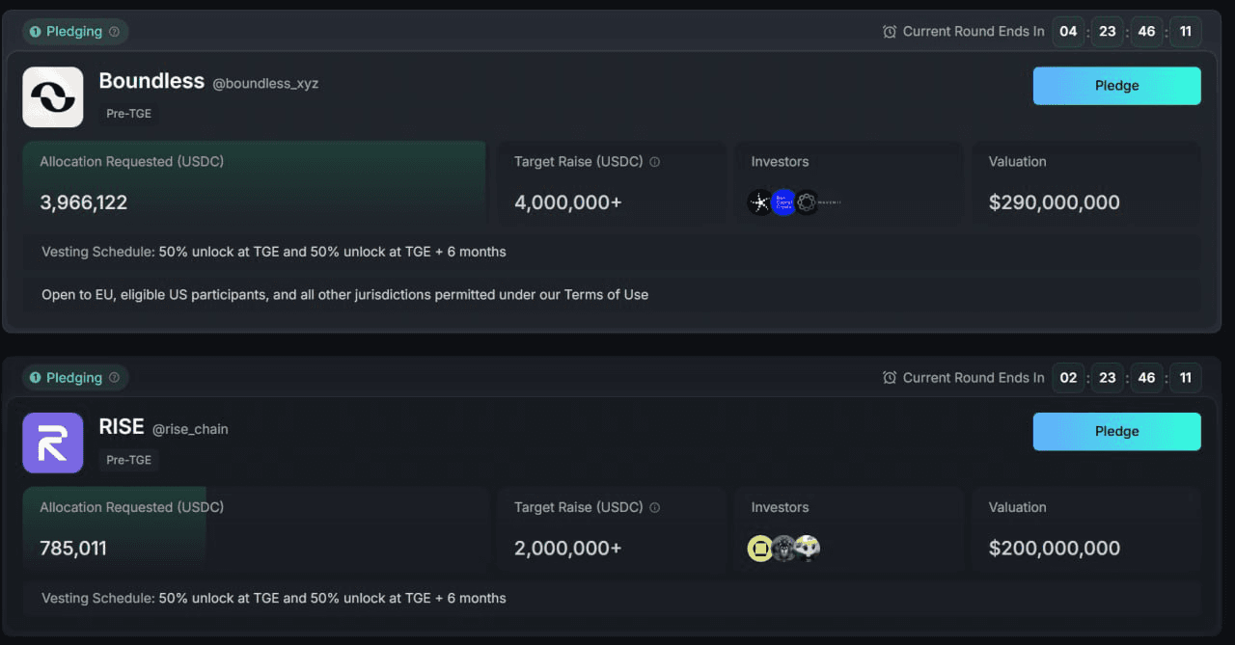
Task: Click Boundless Pre-TGE tag
Action: tap(129, 114)
